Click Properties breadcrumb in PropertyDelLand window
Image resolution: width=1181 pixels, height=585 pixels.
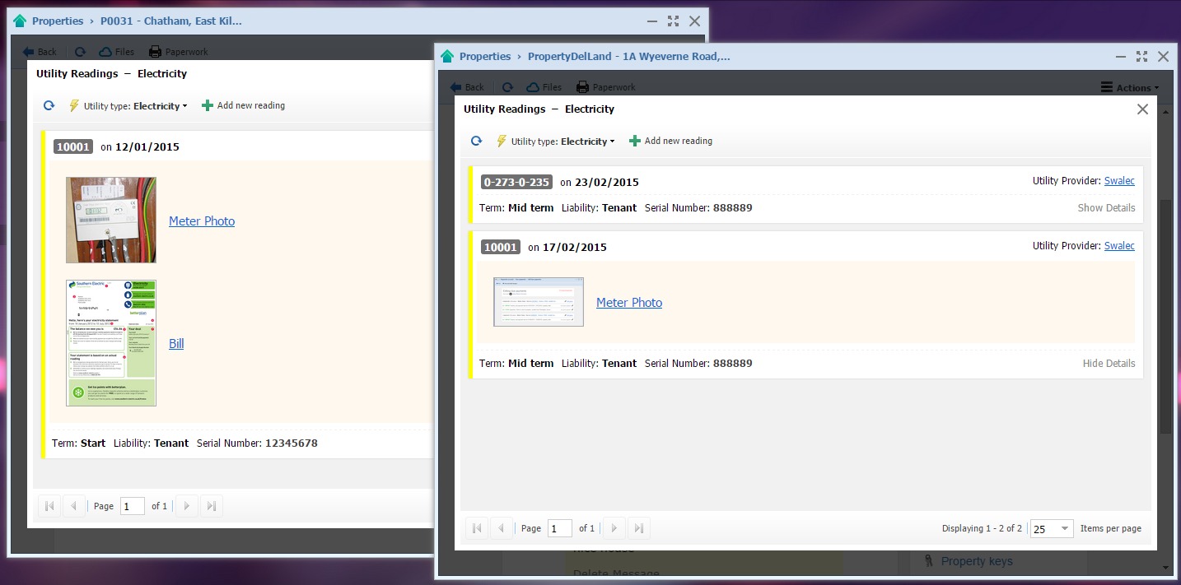[x=484, y=57]
